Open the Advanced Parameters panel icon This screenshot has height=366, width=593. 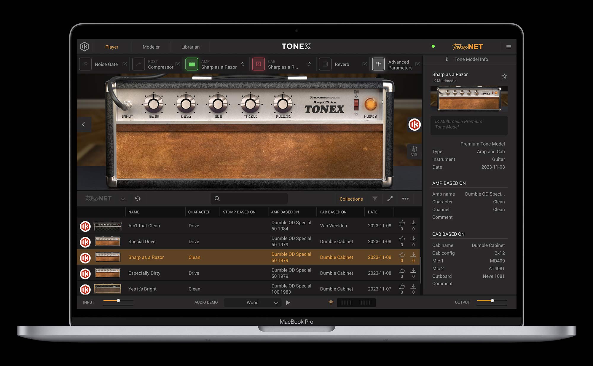coord(378,64)
